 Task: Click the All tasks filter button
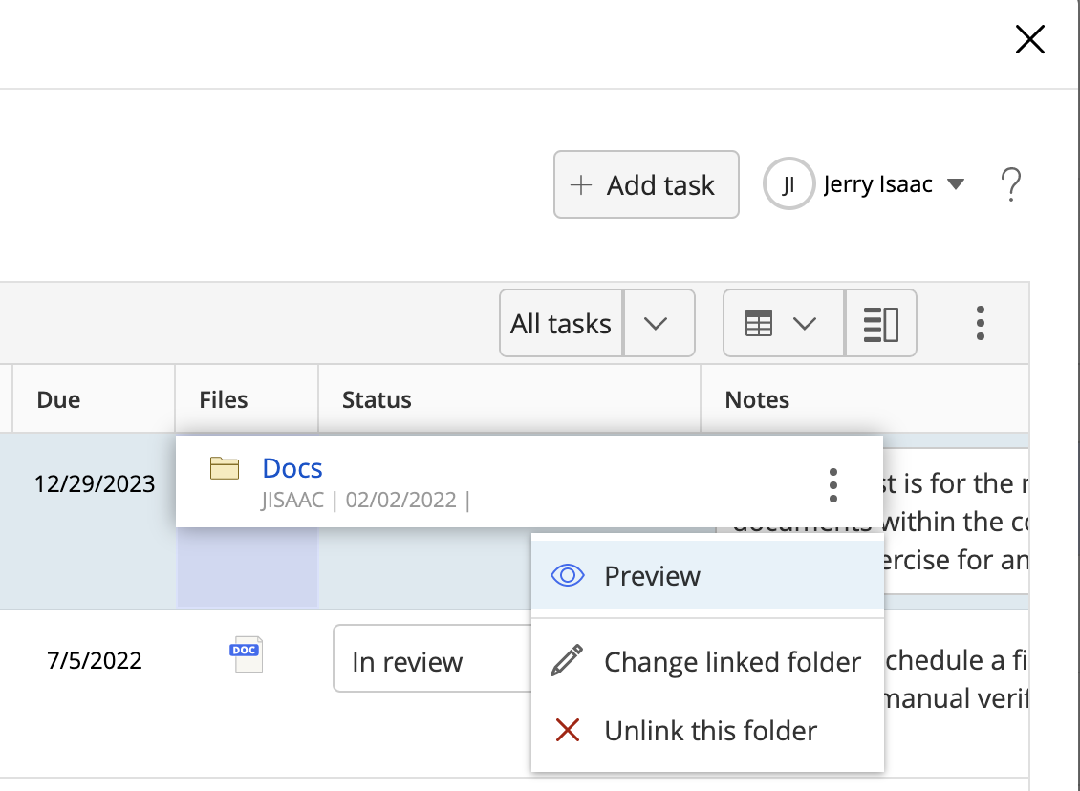(x=561, y=324)
